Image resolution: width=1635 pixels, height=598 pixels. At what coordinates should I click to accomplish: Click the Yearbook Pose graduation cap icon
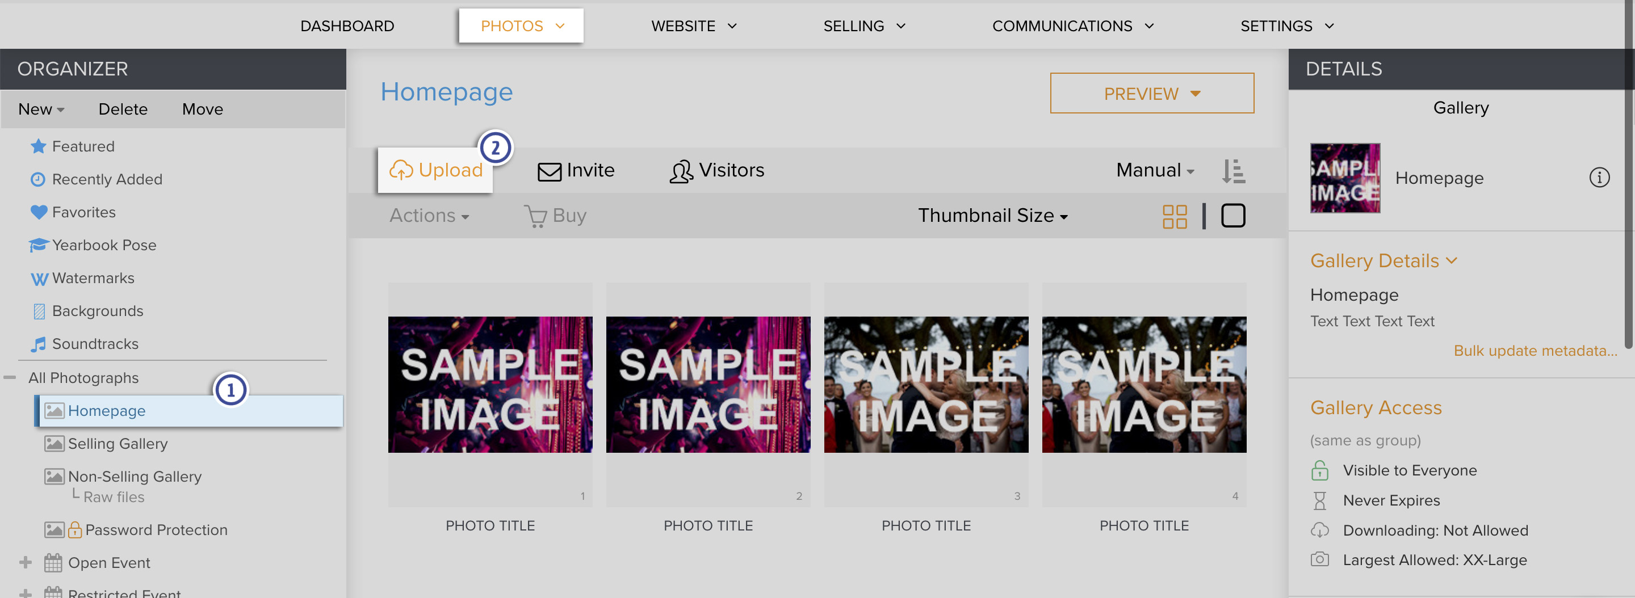coord(38,245)
